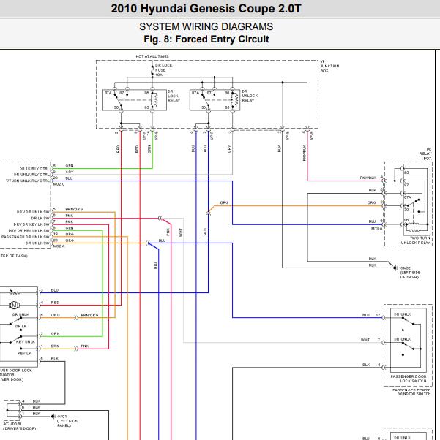This screenshot has width=440, height=440.
Task: Click the DR LOCK RELAY label
Action: pos(174,96)
